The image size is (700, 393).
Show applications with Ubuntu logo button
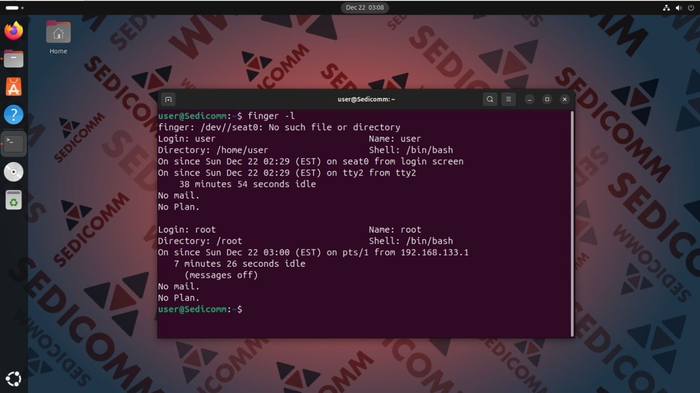[13, 379]
